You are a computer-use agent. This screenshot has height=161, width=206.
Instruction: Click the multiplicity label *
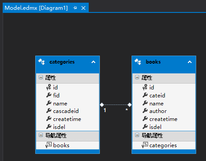pyautogui.click(x=127, y=110)
